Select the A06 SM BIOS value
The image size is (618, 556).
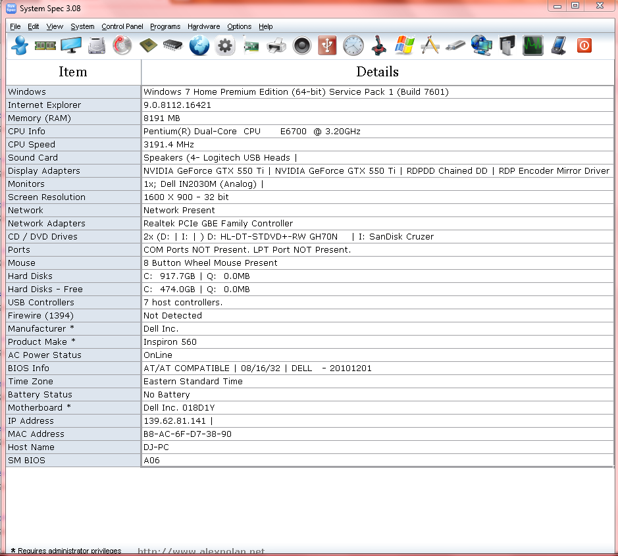(x=151, y=460)
